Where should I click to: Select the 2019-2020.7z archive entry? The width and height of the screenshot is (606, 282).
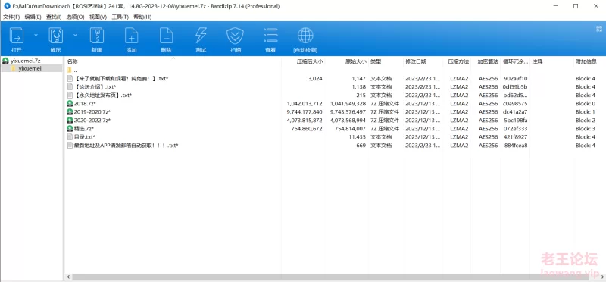pos(89,111)
